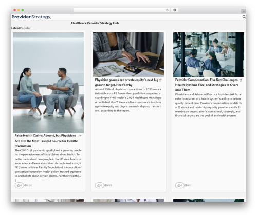Open the False Health Claims article image
This screenshot has height=217, width=257.
48,83
